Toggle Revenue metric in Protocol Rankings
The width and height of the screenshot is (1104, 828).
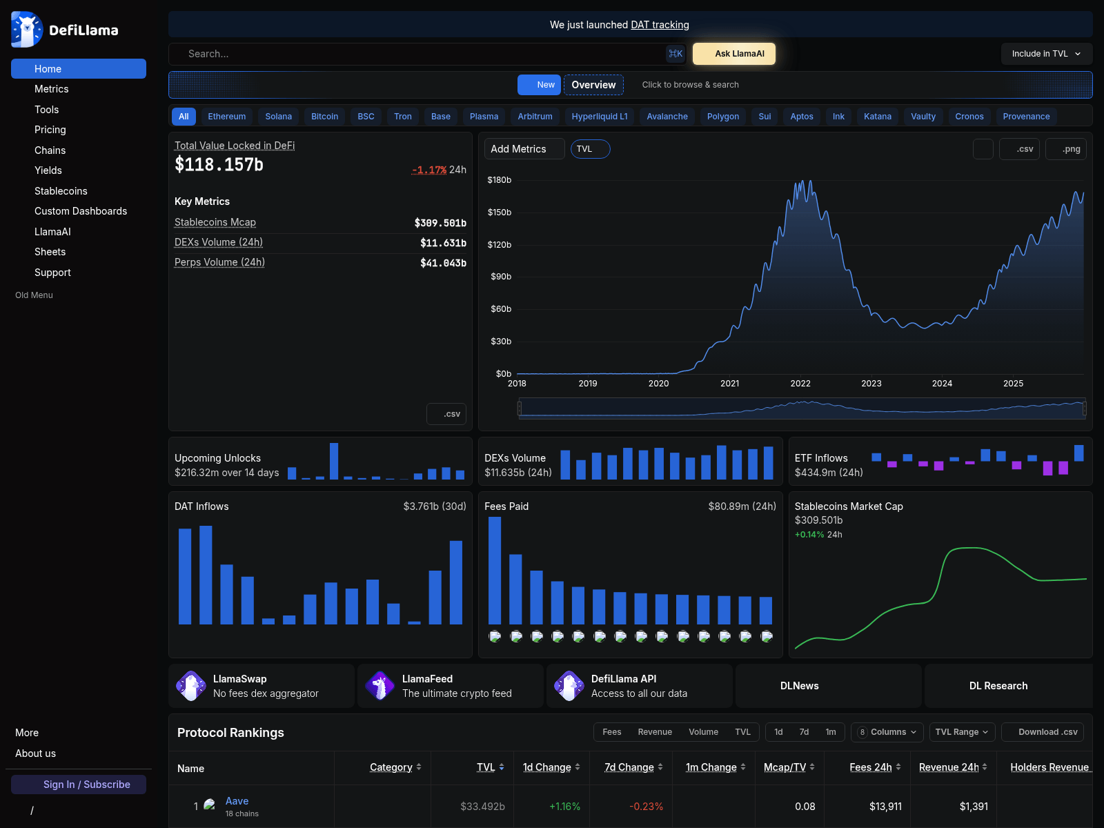655,732
